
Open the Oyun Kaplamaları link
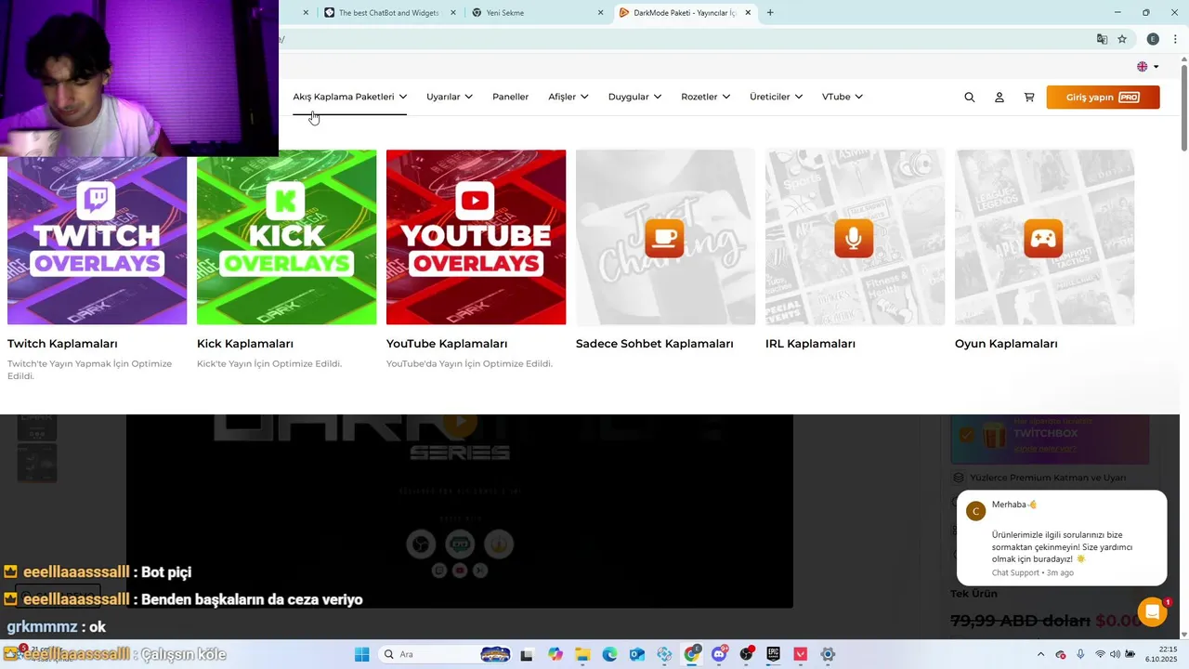pos(1006,344)
